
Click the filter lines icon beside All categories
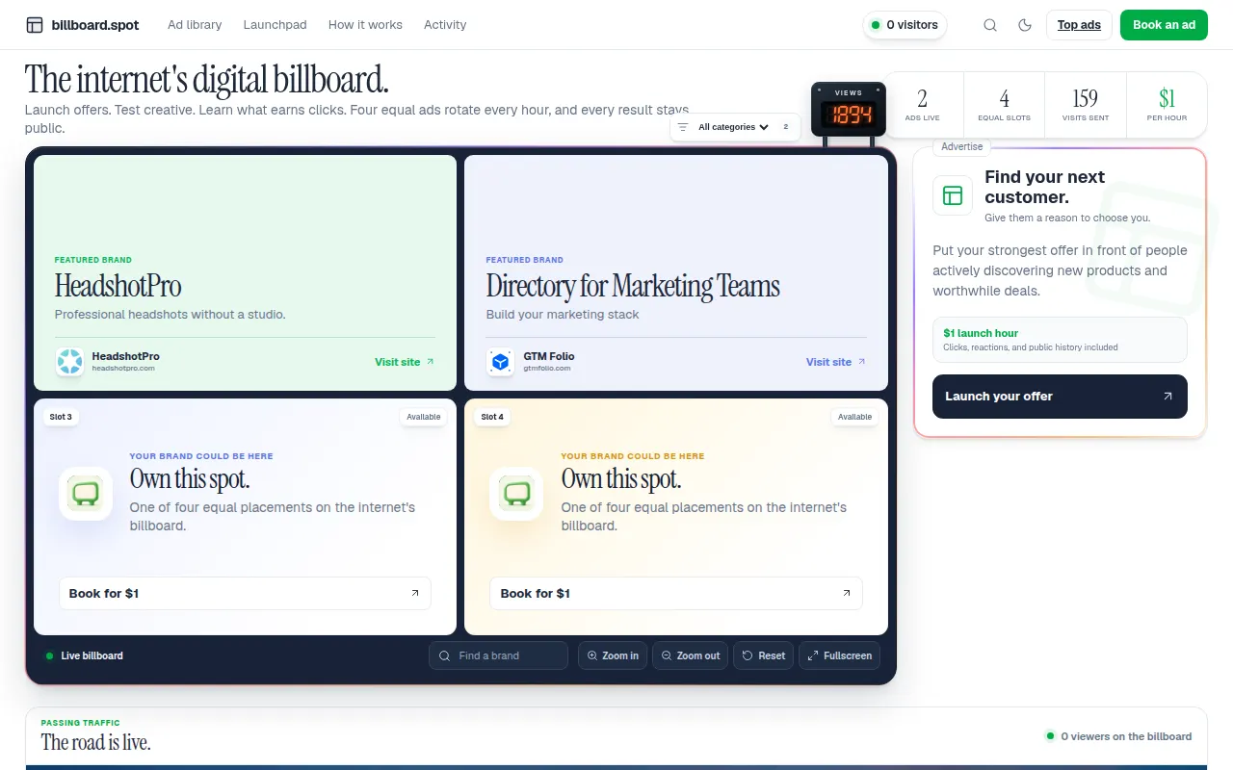[x=683, y=127]
